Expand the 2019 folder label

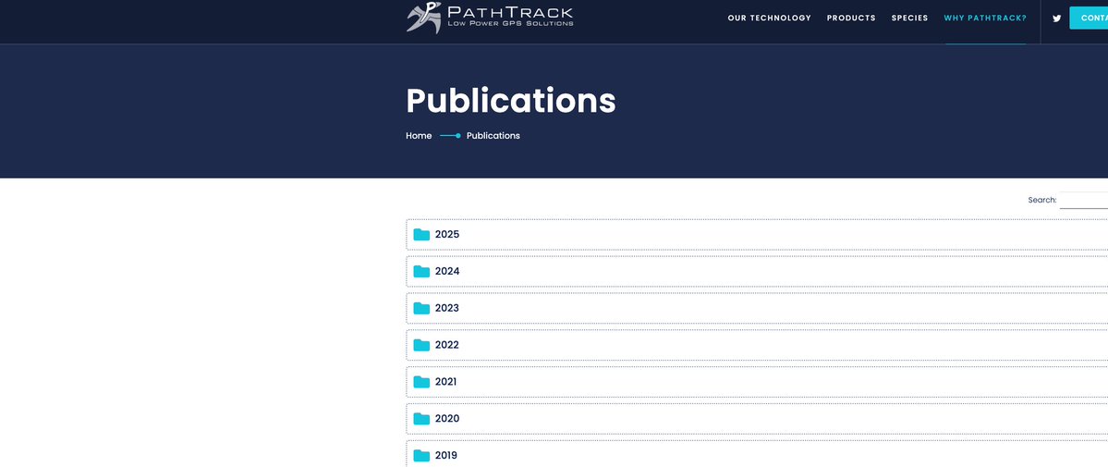[446, 456]
